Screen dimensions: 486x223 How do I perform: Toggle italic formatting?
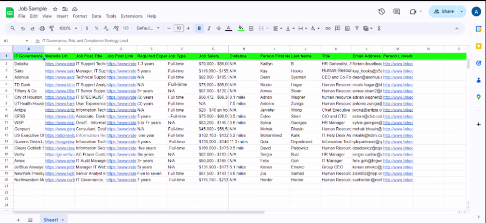pyautogui.click(x=209, y=28)
